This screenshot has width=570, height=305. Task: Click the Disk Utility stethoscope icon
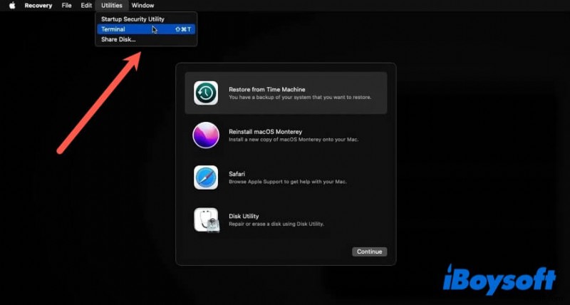point(207,220)
